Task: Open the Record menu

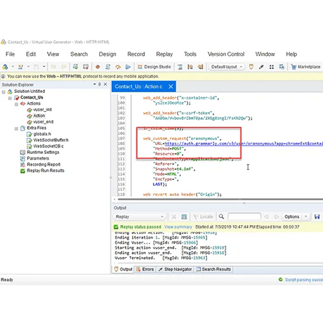Action: (x=136, y=54)
